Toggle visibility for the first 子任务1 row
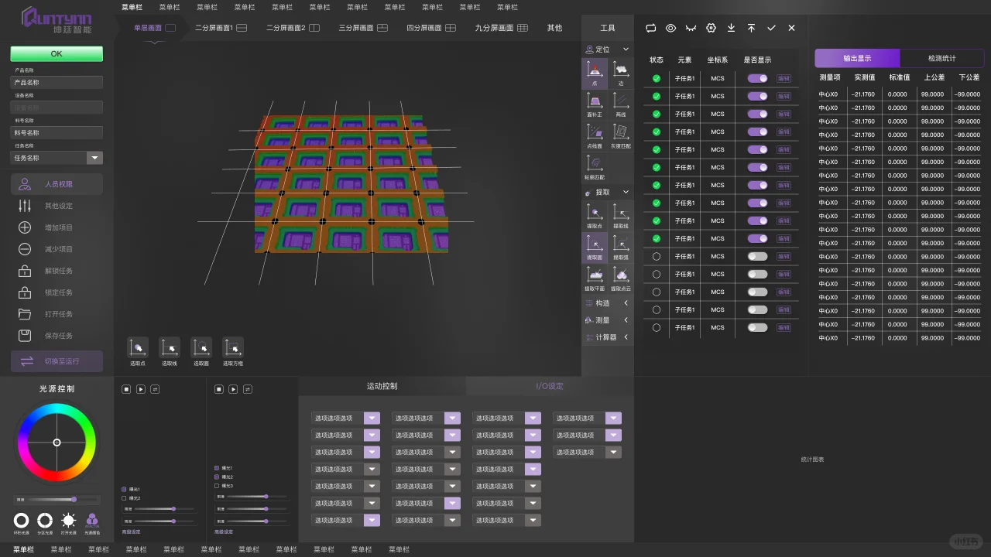This screenshot has height=557, width=991. [x=757, y=78]
